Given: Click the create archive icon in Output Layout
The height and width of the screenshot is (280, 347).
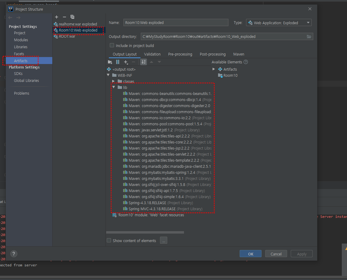Looking at the screenshot, I should (118, 62).
